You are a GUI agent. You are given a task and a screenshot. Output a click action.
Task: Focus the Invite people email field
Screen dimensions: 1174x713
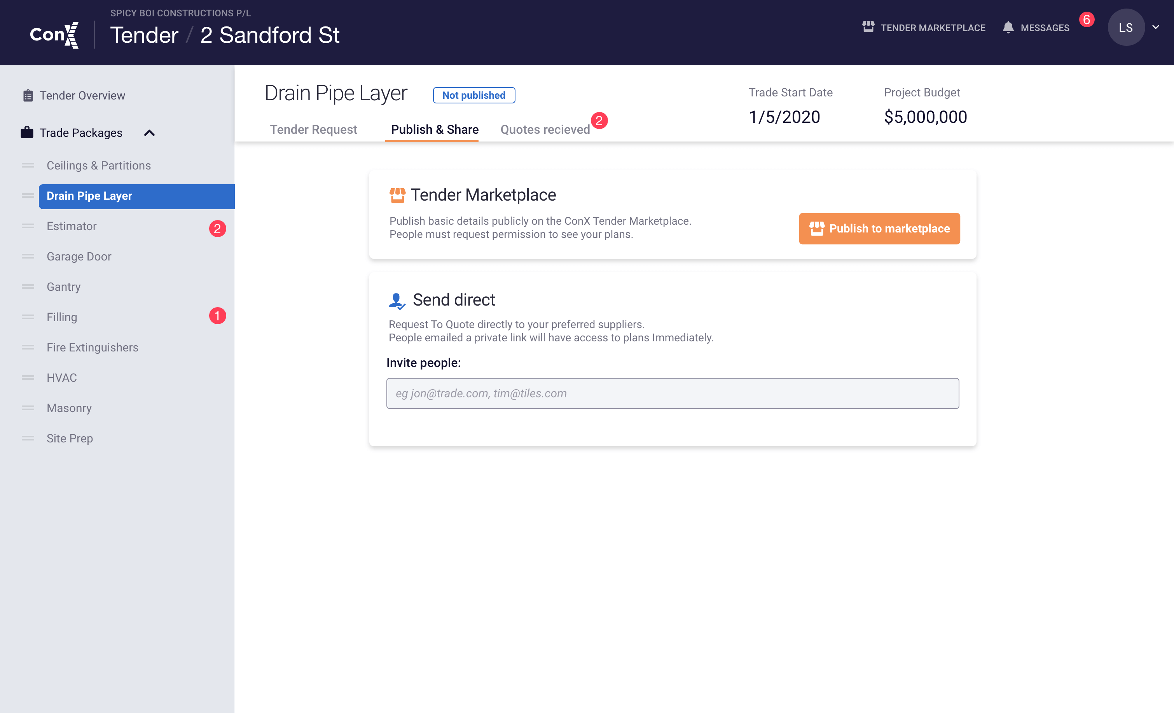(x=672, y=393)
